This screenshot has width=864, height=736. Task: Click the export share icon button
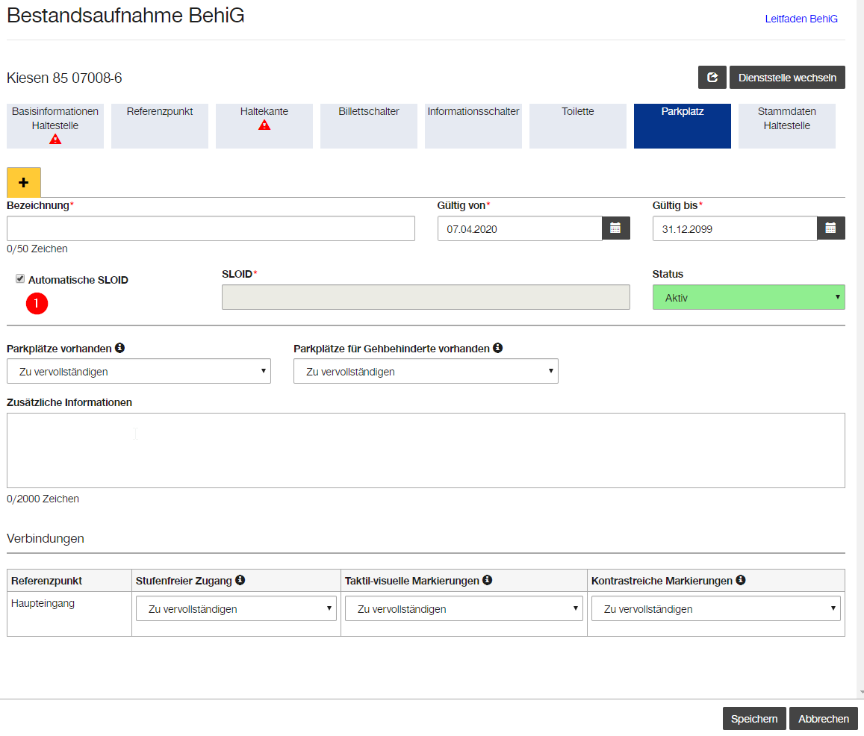tap(712, 77)
